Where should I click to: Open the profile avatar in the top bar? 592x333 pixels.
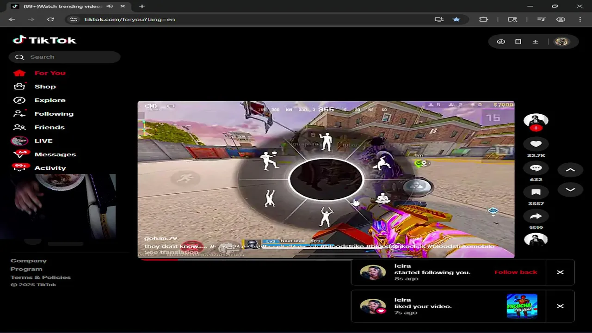[561, 42]
